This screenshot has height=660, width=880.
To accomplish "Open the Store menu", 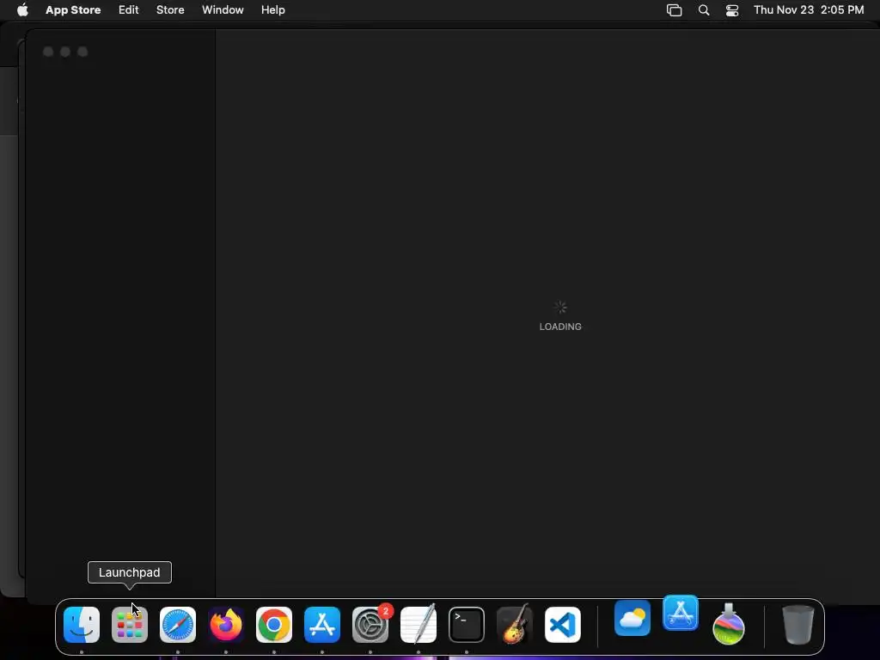I will point(170,10).
